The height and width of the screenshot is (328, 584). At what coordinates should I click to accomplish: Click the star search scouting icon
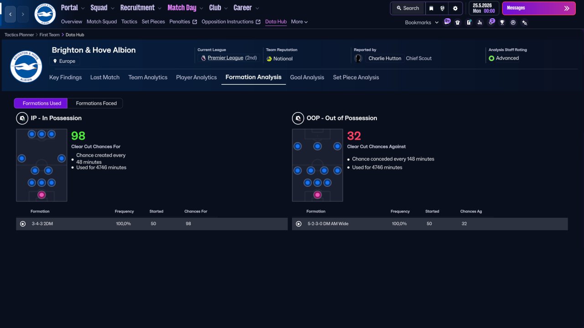(524, 22)
